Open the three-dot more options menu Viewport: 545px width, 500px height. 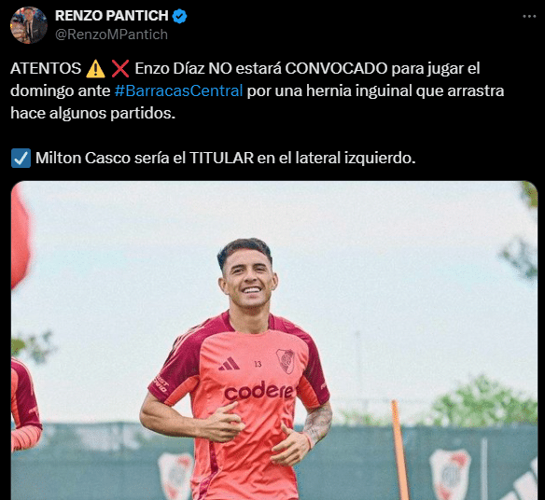click(529, 17)
